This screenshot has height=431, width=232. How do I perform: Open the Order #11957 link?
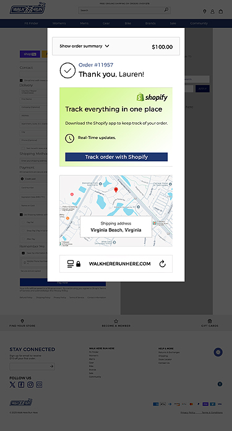point(96,65)
